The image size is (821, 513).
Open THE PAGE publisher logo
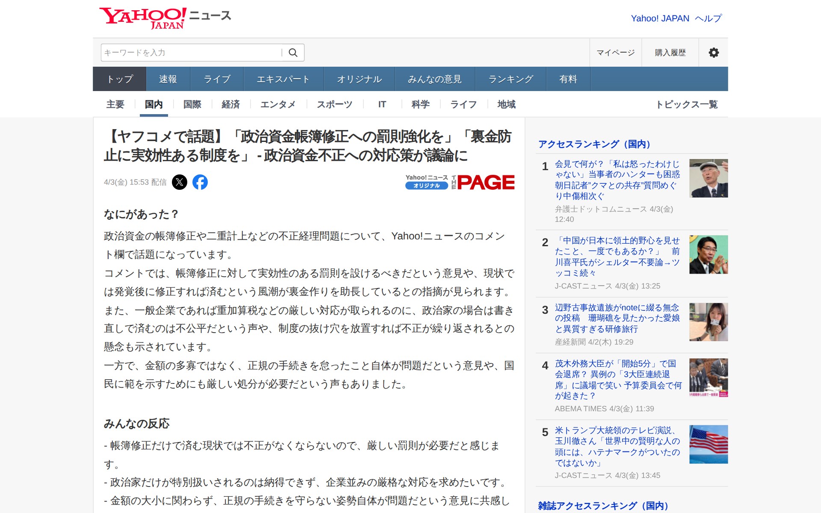tap(483, 182)
